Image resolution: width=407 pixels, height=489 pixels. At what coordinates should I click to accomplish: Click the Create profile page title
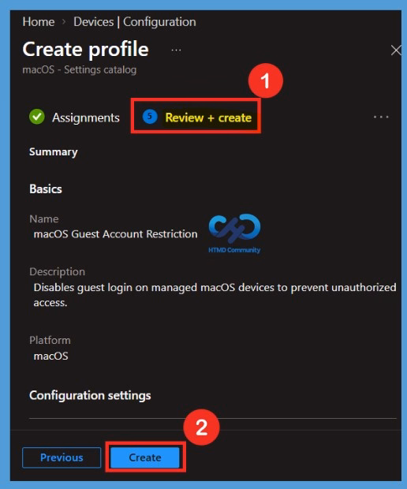pyautogui.click(x=85, y=49)
